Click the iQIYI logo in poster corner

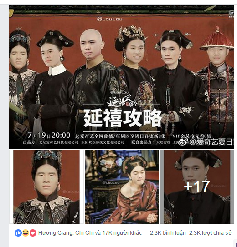tap(231, 14)
